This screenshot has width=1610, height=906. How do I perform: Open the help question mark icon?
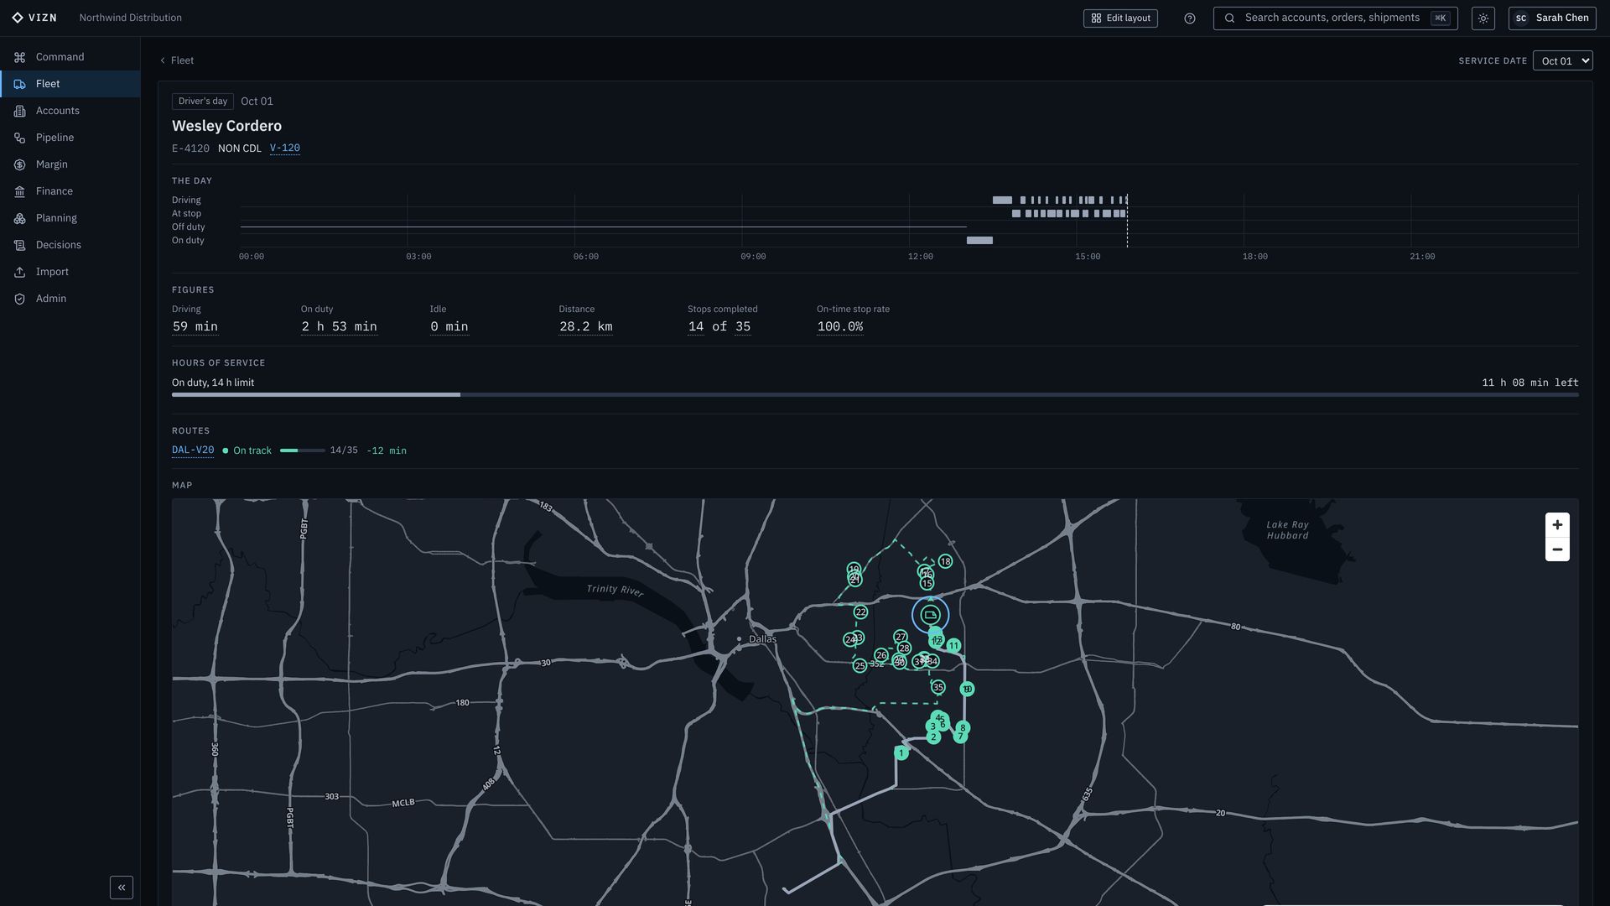click(1189, 18)
